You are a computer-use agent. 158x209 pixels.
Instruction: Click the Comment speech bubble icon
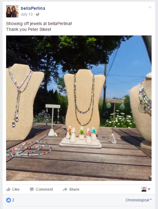click(32, 189)
